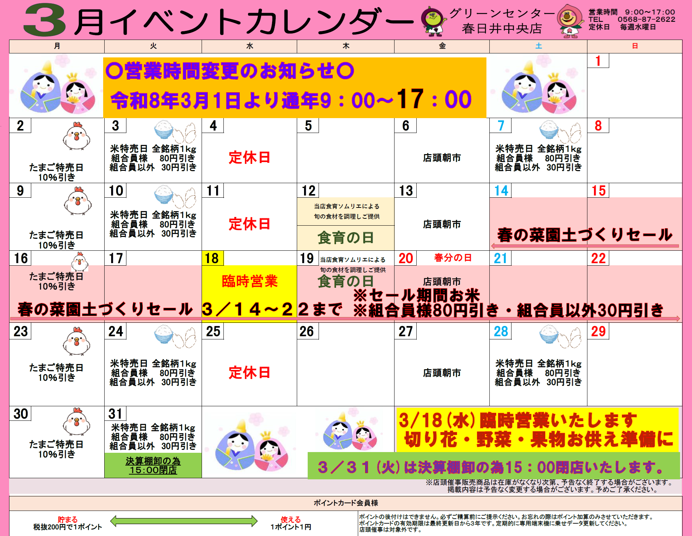
Task: Select the 土 (Saturday) column header
Action: coord(538,46)
